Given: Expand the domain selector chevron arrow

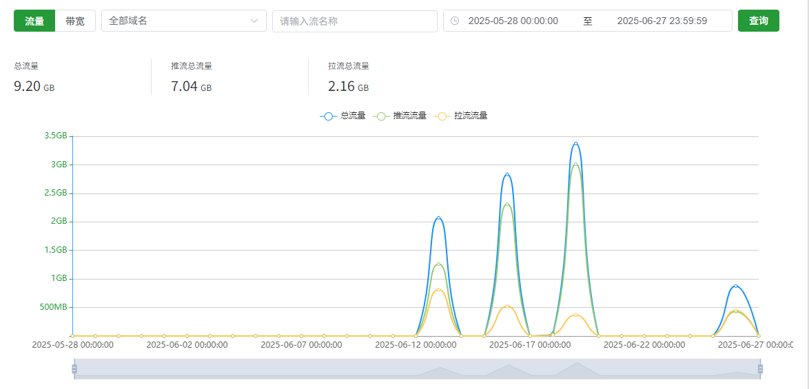Looking at the screenshot, I should tap(254, 21).
